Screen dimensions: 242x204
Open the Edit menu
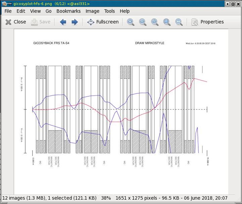coord(21,11)
